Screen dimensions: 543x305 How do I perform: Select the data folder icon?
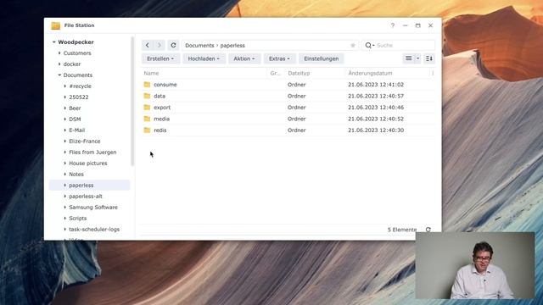pos(147,96)
